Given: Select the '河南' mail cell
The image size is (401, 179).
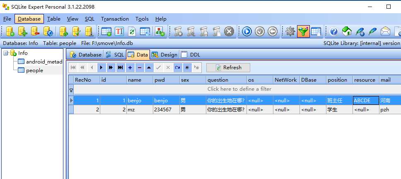Looking at the screenshot, I should click(390, 100).
